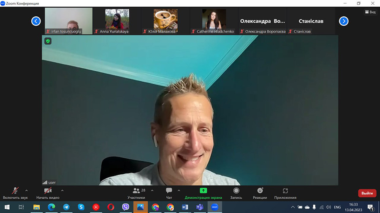Launch Microsoft Edge from taskbar
Screen dimensions: 380x213
pyautogui.click(x=52, y=207)
